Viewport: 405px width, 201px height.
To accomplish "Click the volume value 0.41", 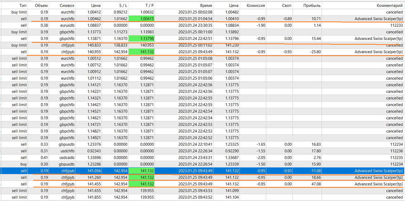I will point(44,158).
